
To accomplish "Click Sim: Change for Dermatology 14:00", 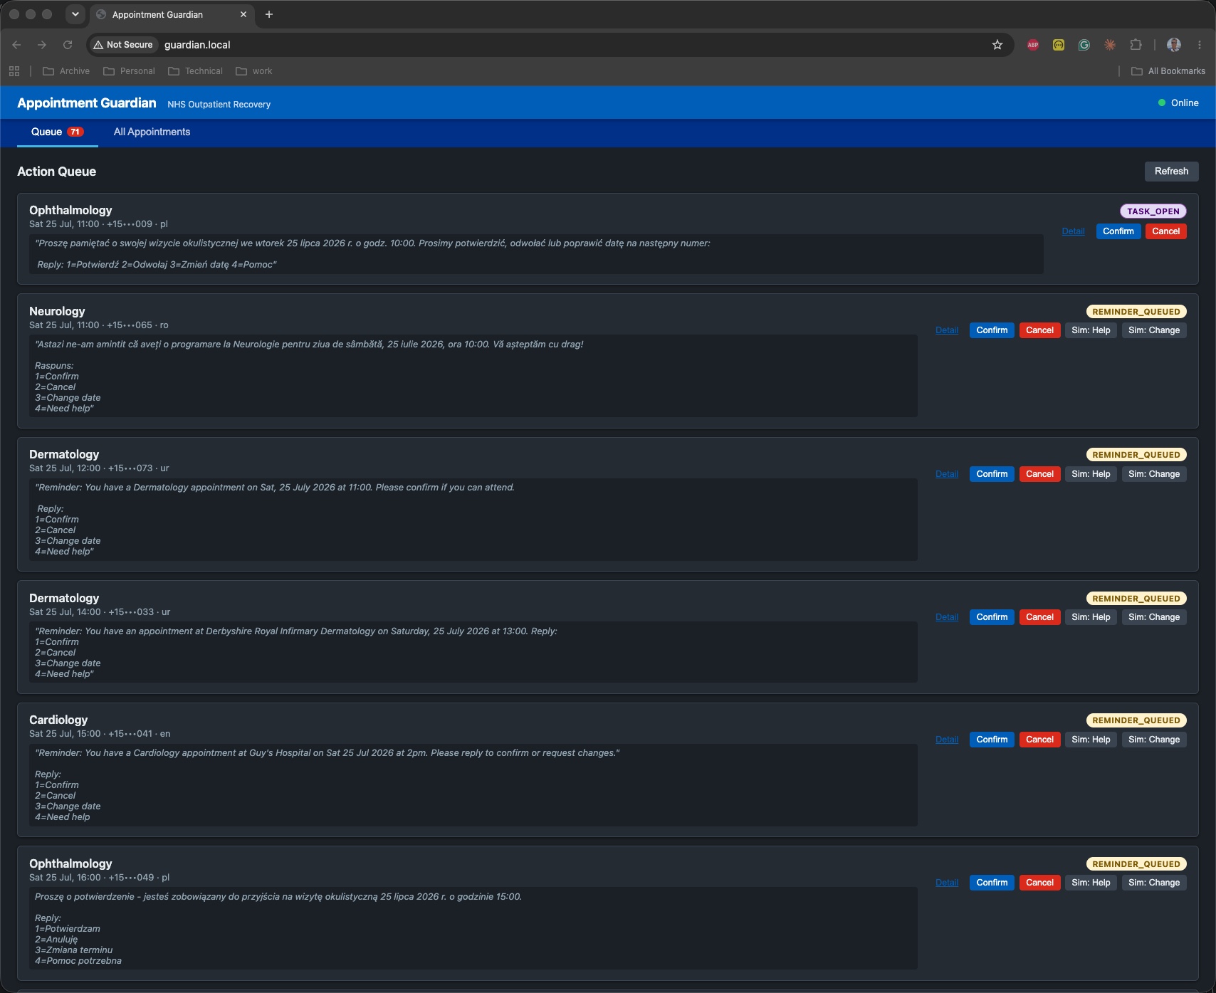I will pyautogui.click(x=1154, y=617).
